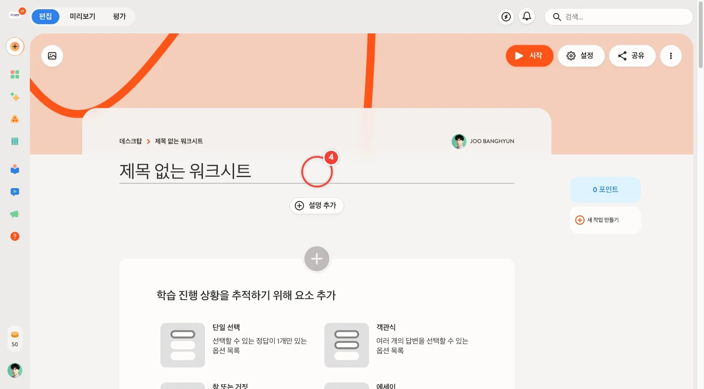Click the 제목 없는 워크시트 breadcrumb

(179, 141)
